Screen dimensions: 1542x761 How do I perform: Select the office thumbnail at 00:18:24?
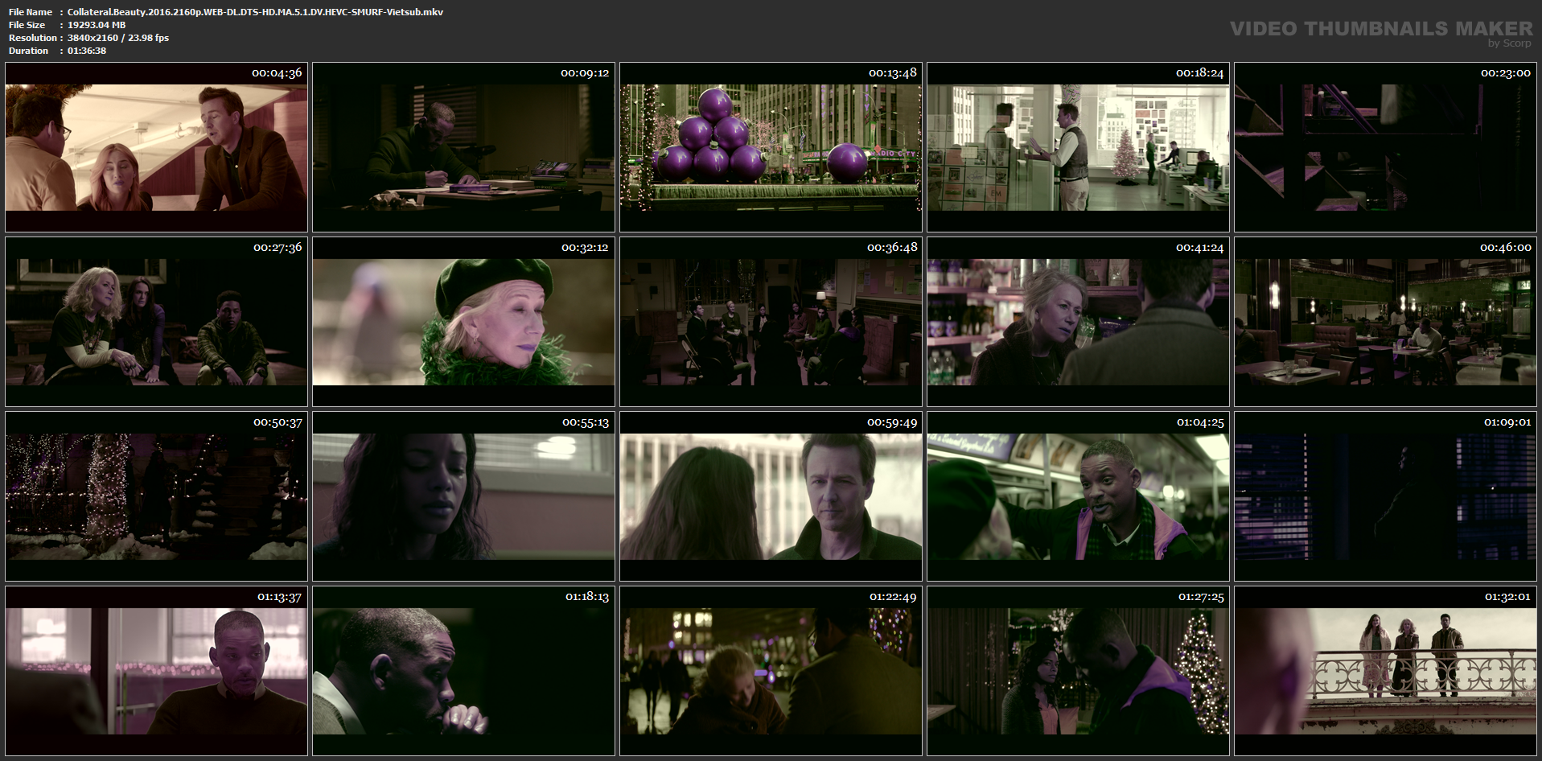click(1078, 147)
